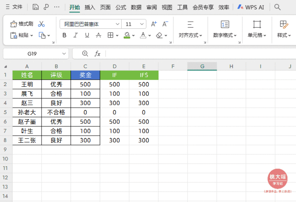Toggle Bold formatting

(65, 35)
